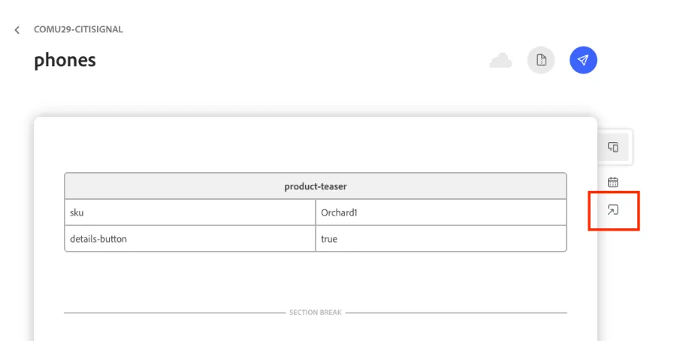The image size is (677, 341).
Task: Click the cloud sync status icon
Action: [501, 60]
